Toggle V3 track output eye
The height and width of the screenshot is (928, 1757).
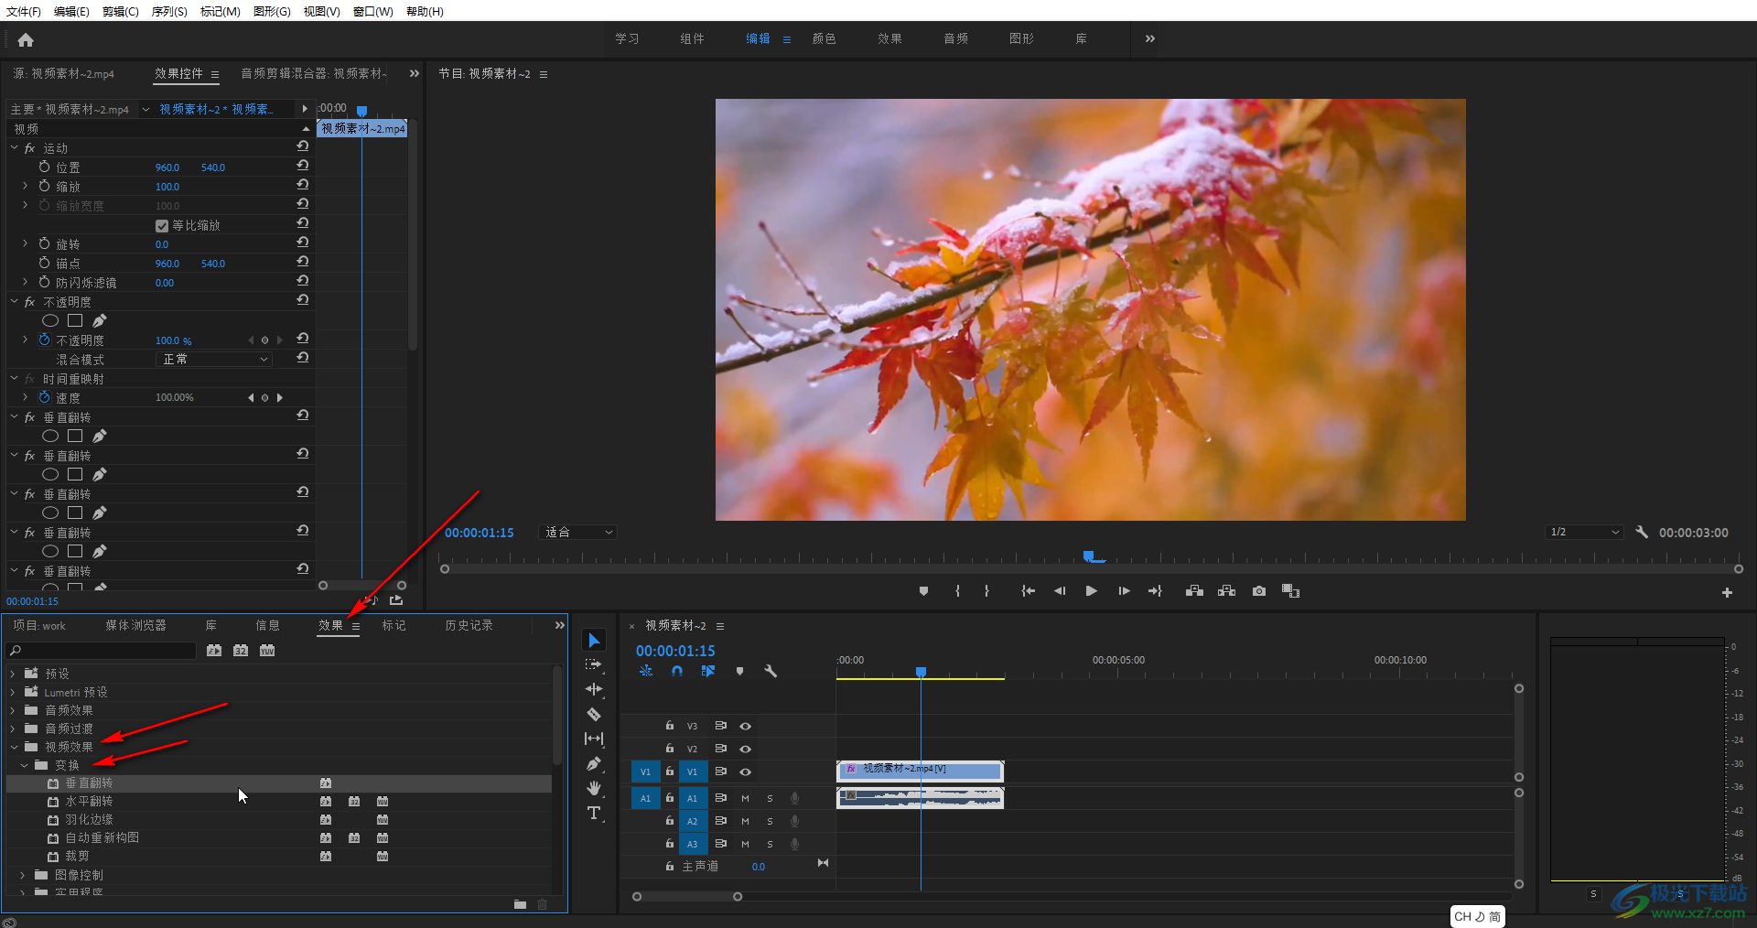click(x=745, y=726)
